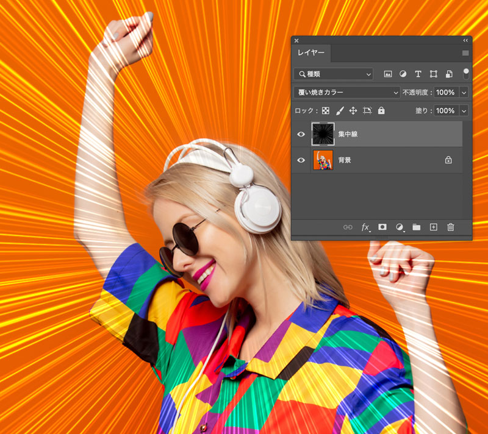Click the lock icon on 背景 layer
The height and width of the screenshot is (434, 488).
[448, 160]
